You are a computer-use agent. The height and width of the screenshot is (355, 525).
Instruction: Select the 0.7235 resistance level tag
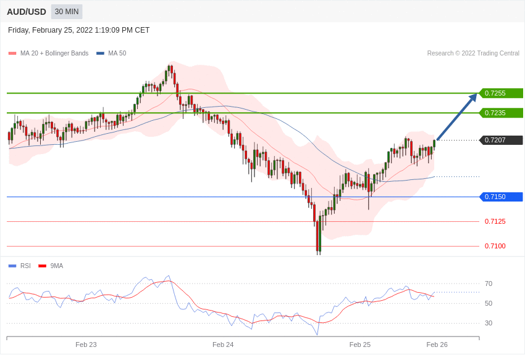coord(501,113)
